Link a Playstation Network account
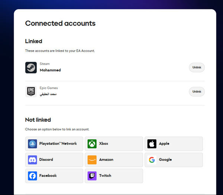This screenshot has height=195, width=223. tap(54, 144)
